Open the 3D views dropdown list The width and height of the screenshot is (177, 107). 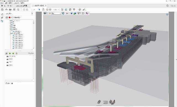(56, 13)
